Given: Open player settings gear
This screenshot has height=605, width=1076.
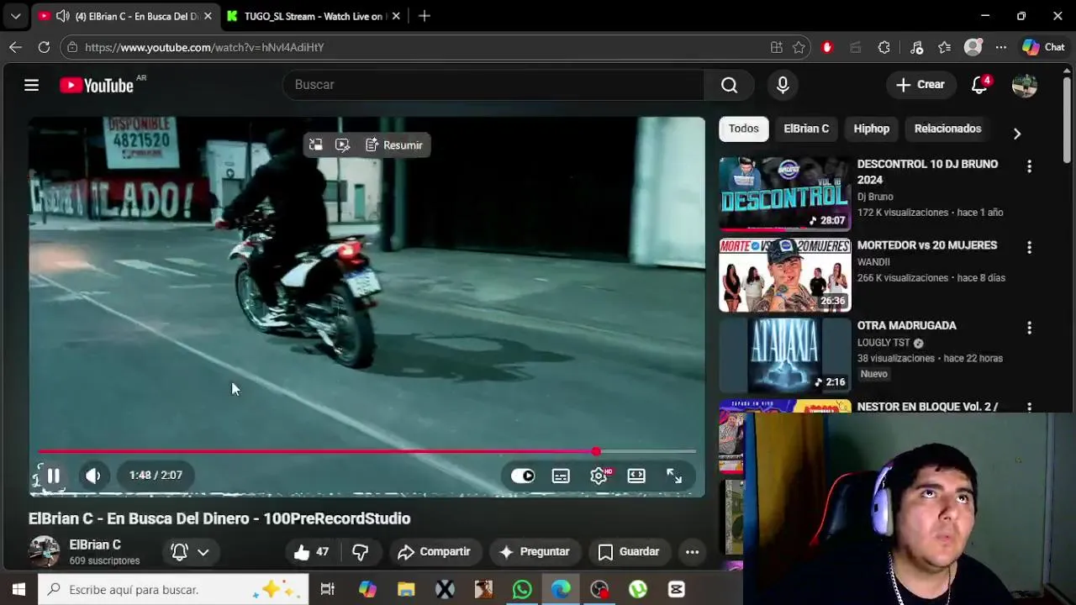Looking at the screenshot, I should pyautogui.click(x=599, y=476).
